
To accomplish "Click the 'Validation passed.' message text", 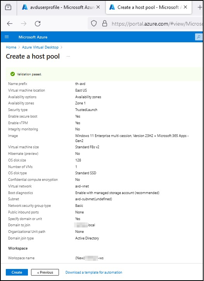I will [29, 74].
